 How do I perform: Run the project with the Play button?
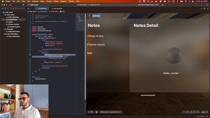click(24, 5)
